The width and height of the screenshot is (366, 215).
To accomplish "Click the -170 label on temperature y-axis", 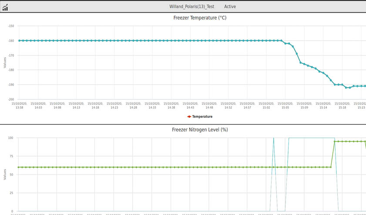I will click(11, 55).
